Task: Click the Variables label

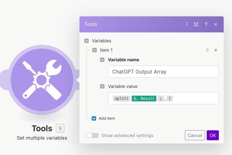Action: [x=102, y=41]
